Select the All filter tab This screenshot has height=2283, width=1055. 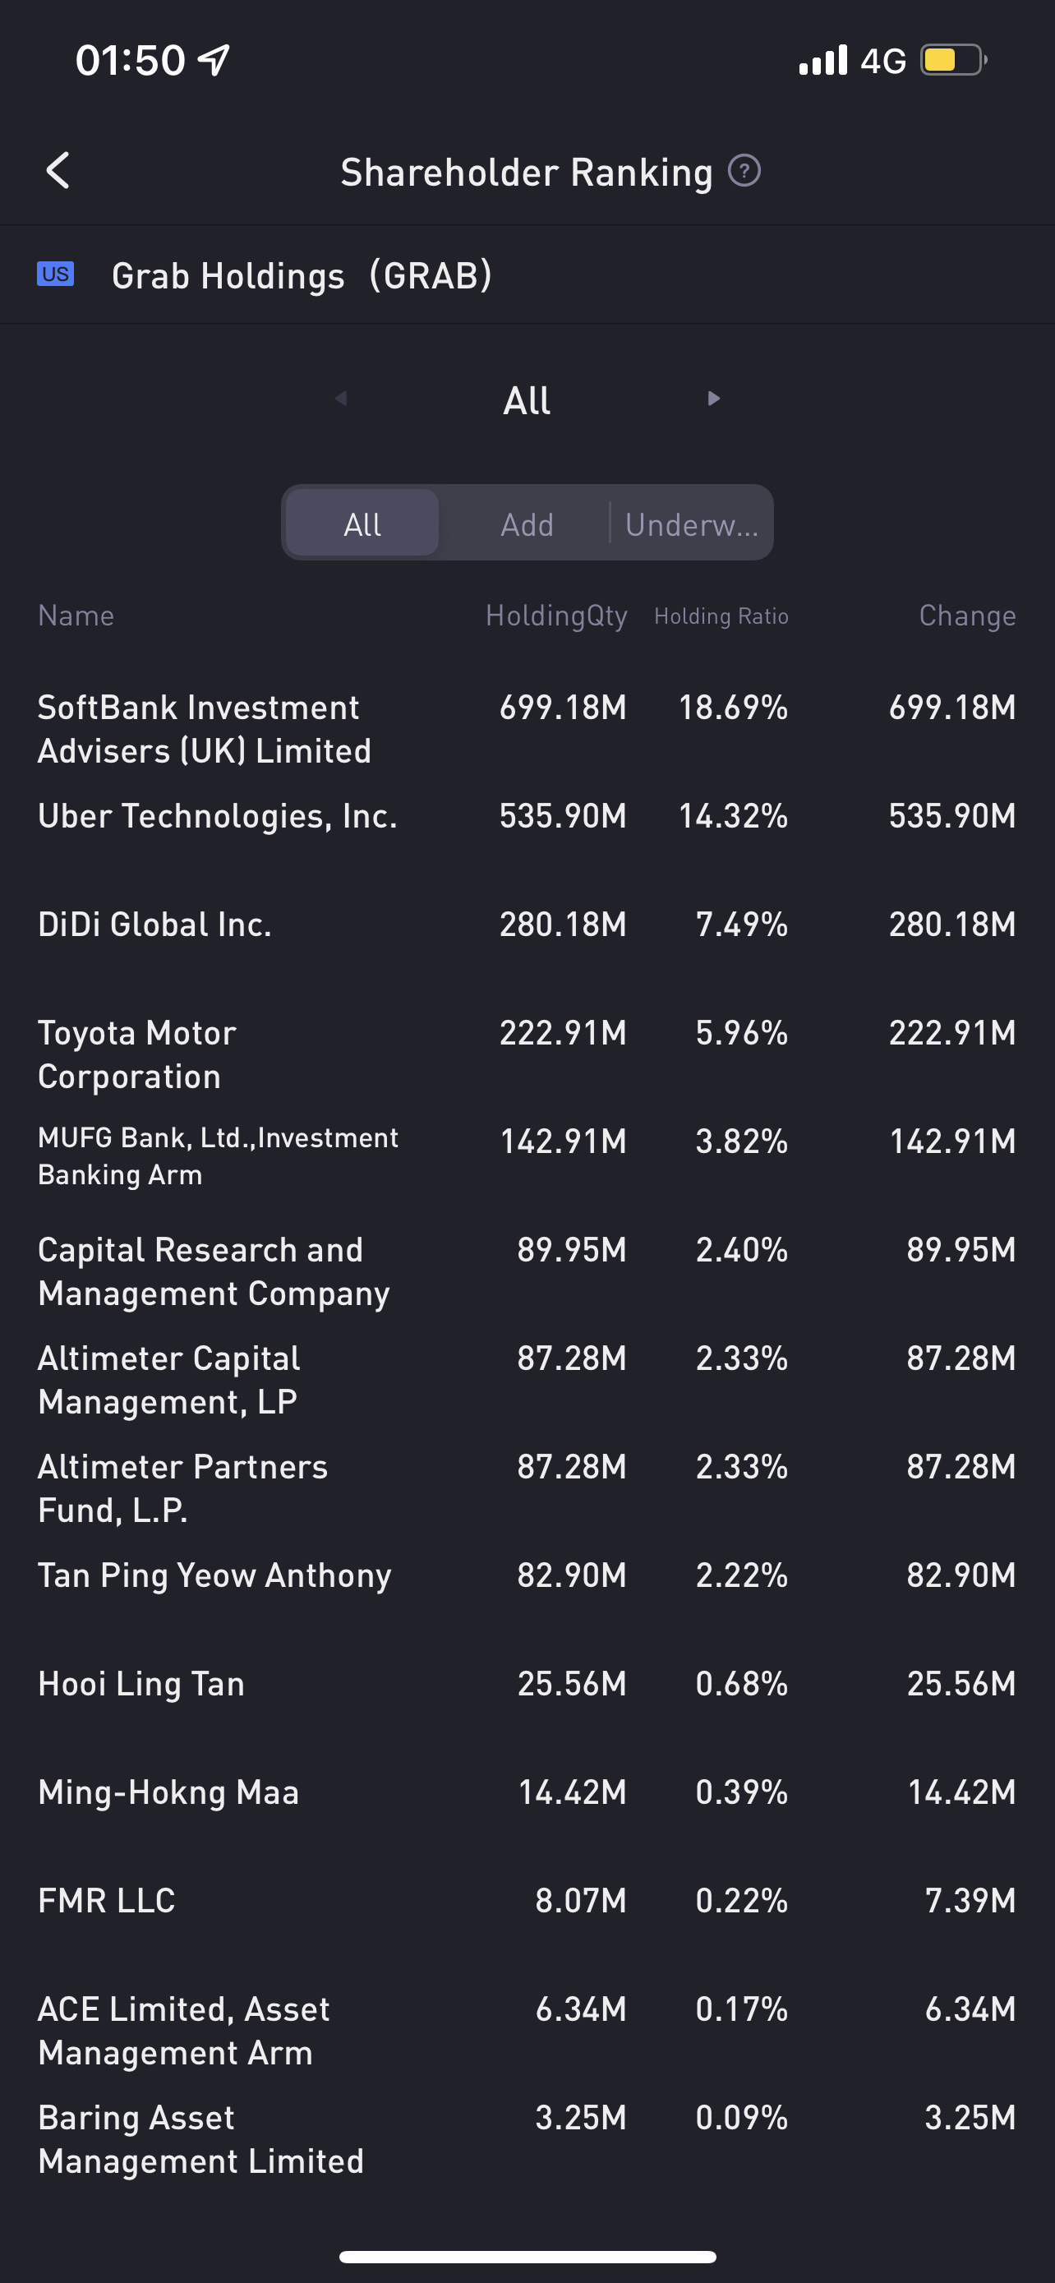pos(362,523)
